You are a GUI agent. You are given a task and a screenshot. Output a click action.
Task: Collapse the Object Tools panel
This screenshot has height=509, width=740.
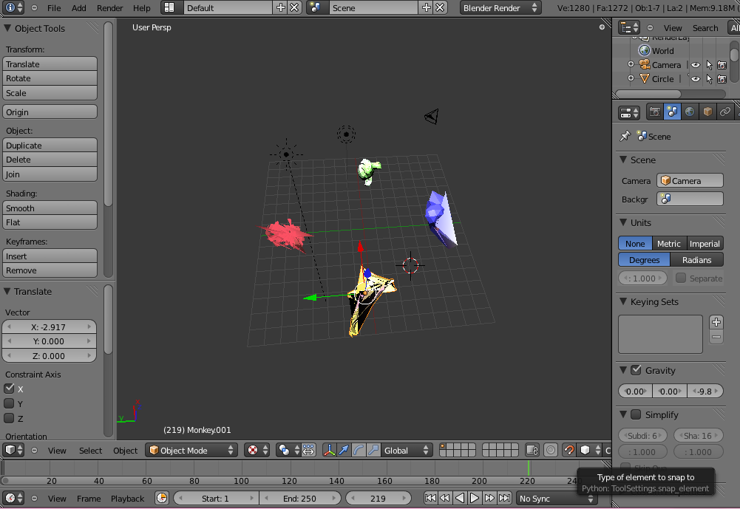(x=7, y=28)
